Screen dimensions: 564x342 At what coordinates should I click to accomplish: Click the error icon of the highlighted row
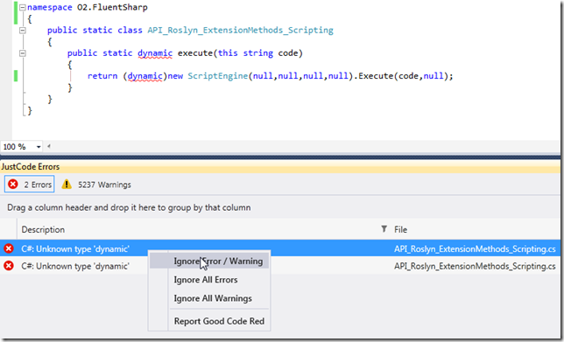click(9, 248)
